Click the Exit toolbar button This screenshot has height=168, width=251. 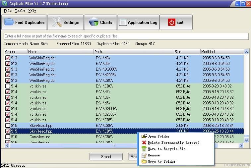[x=176, y=22]
